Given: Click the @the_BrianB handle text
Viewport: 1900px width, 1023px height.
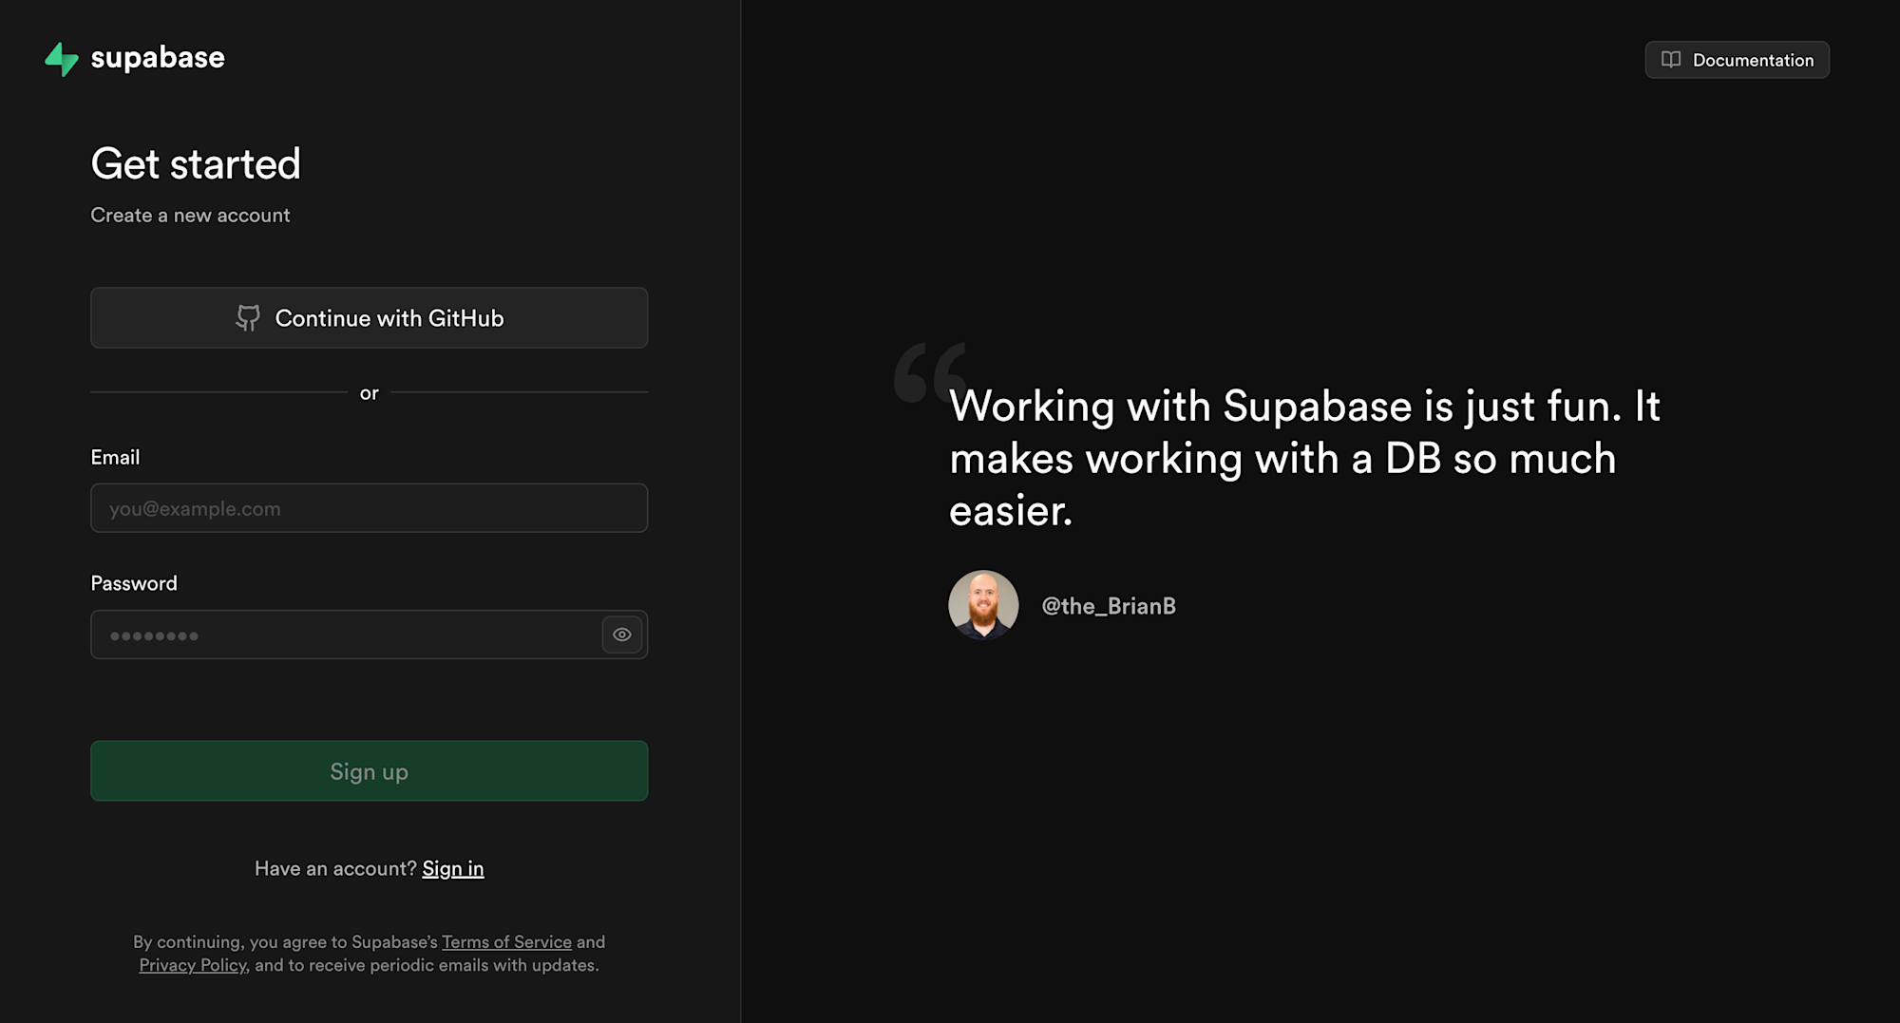Looking at the screenshot, I should pos(1109,606).
